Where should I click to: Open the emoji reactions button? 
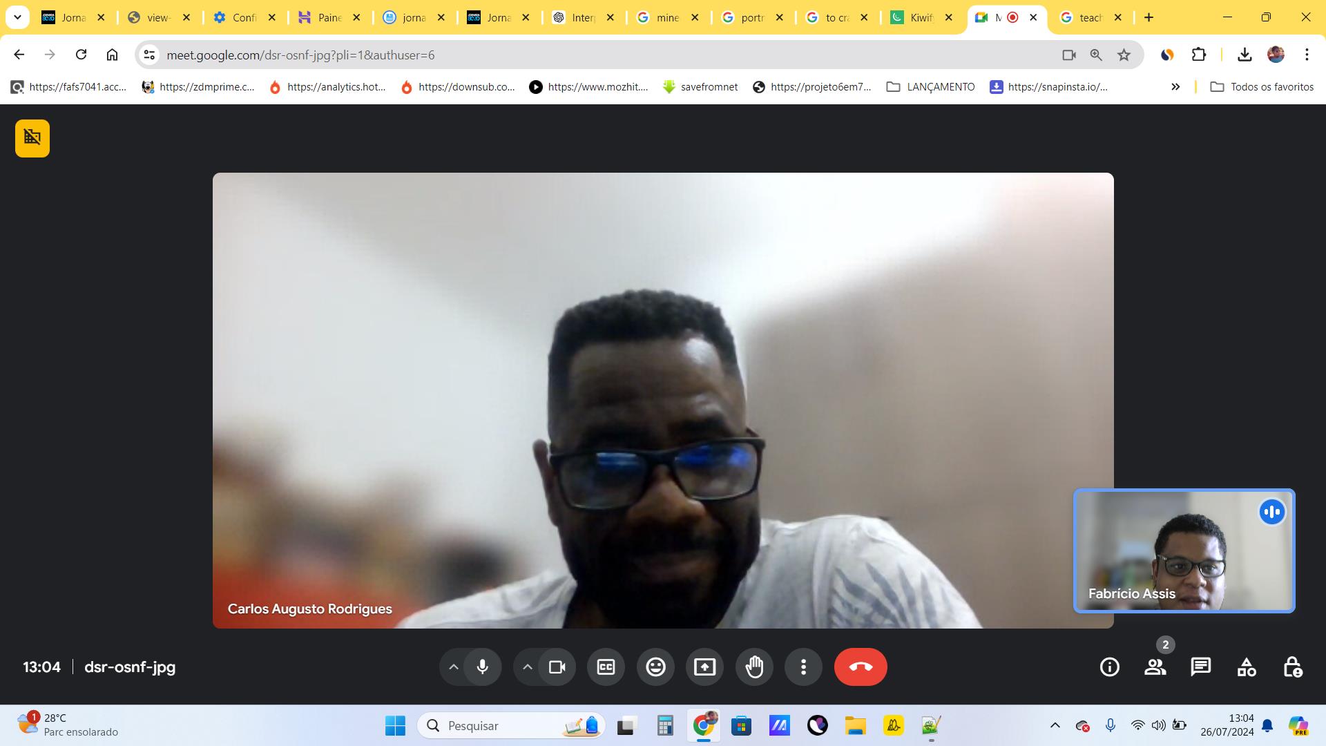point(655,667)
